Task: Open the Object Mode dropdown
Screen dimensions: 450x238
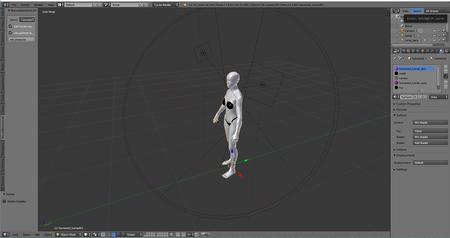Action: click(x=68, y=234)
